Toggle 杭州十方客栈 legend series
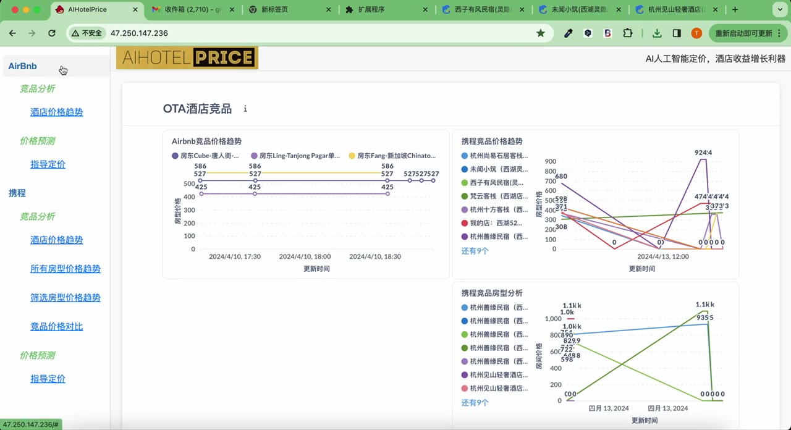791x430 pixels. tap(495, 210)
